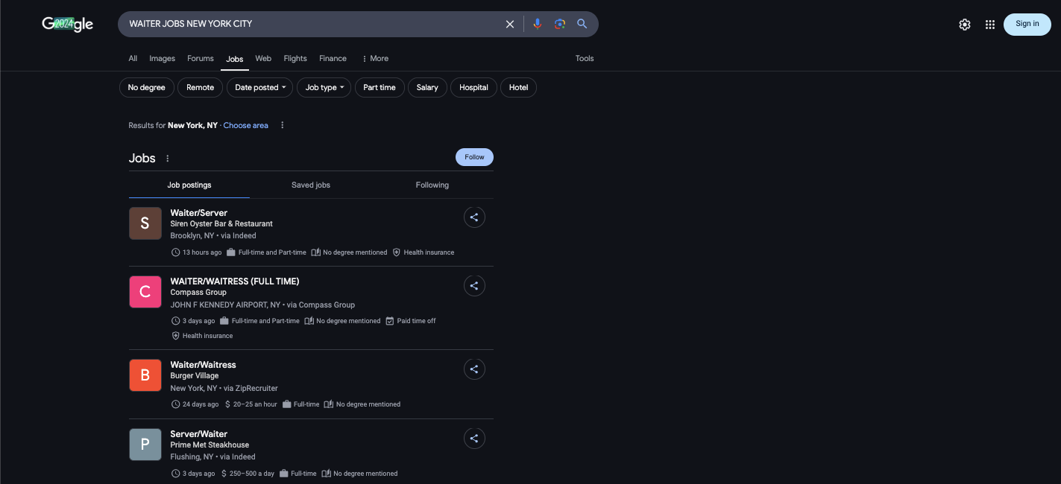This screenshot has width=1061, height=484.
Task: Toggle the Hotel filter chip
Action: click(518, 88)
